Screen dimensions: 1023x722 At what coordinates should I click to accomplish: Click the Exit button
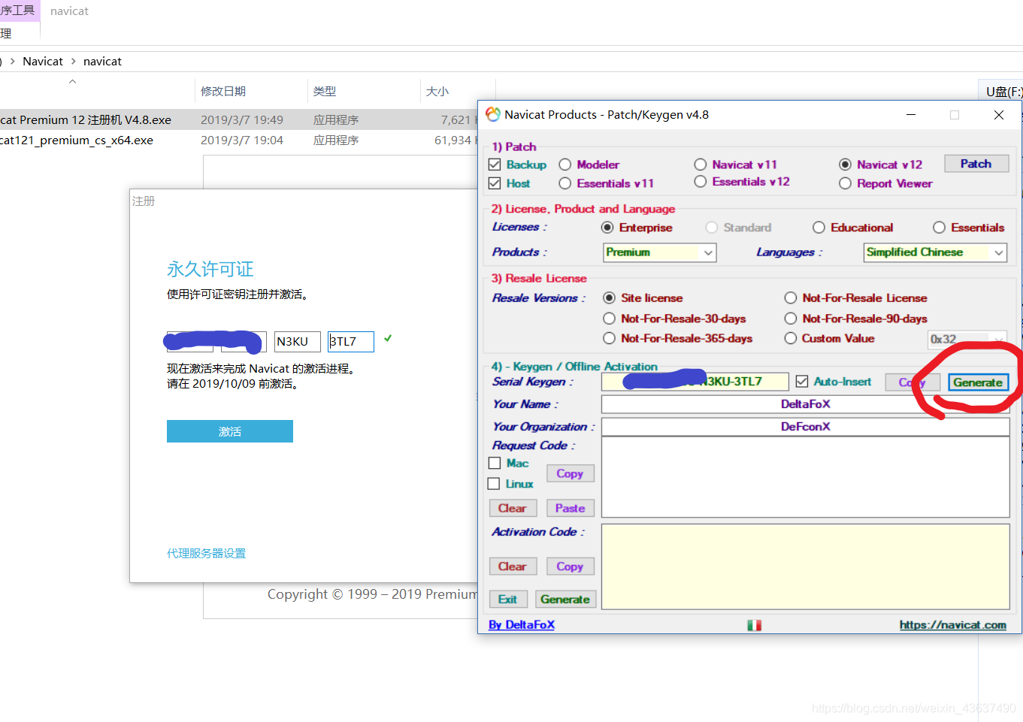coord(508,600)
